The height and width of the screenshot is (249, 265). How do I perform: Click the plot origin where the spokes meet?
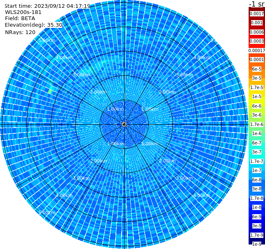124,124
